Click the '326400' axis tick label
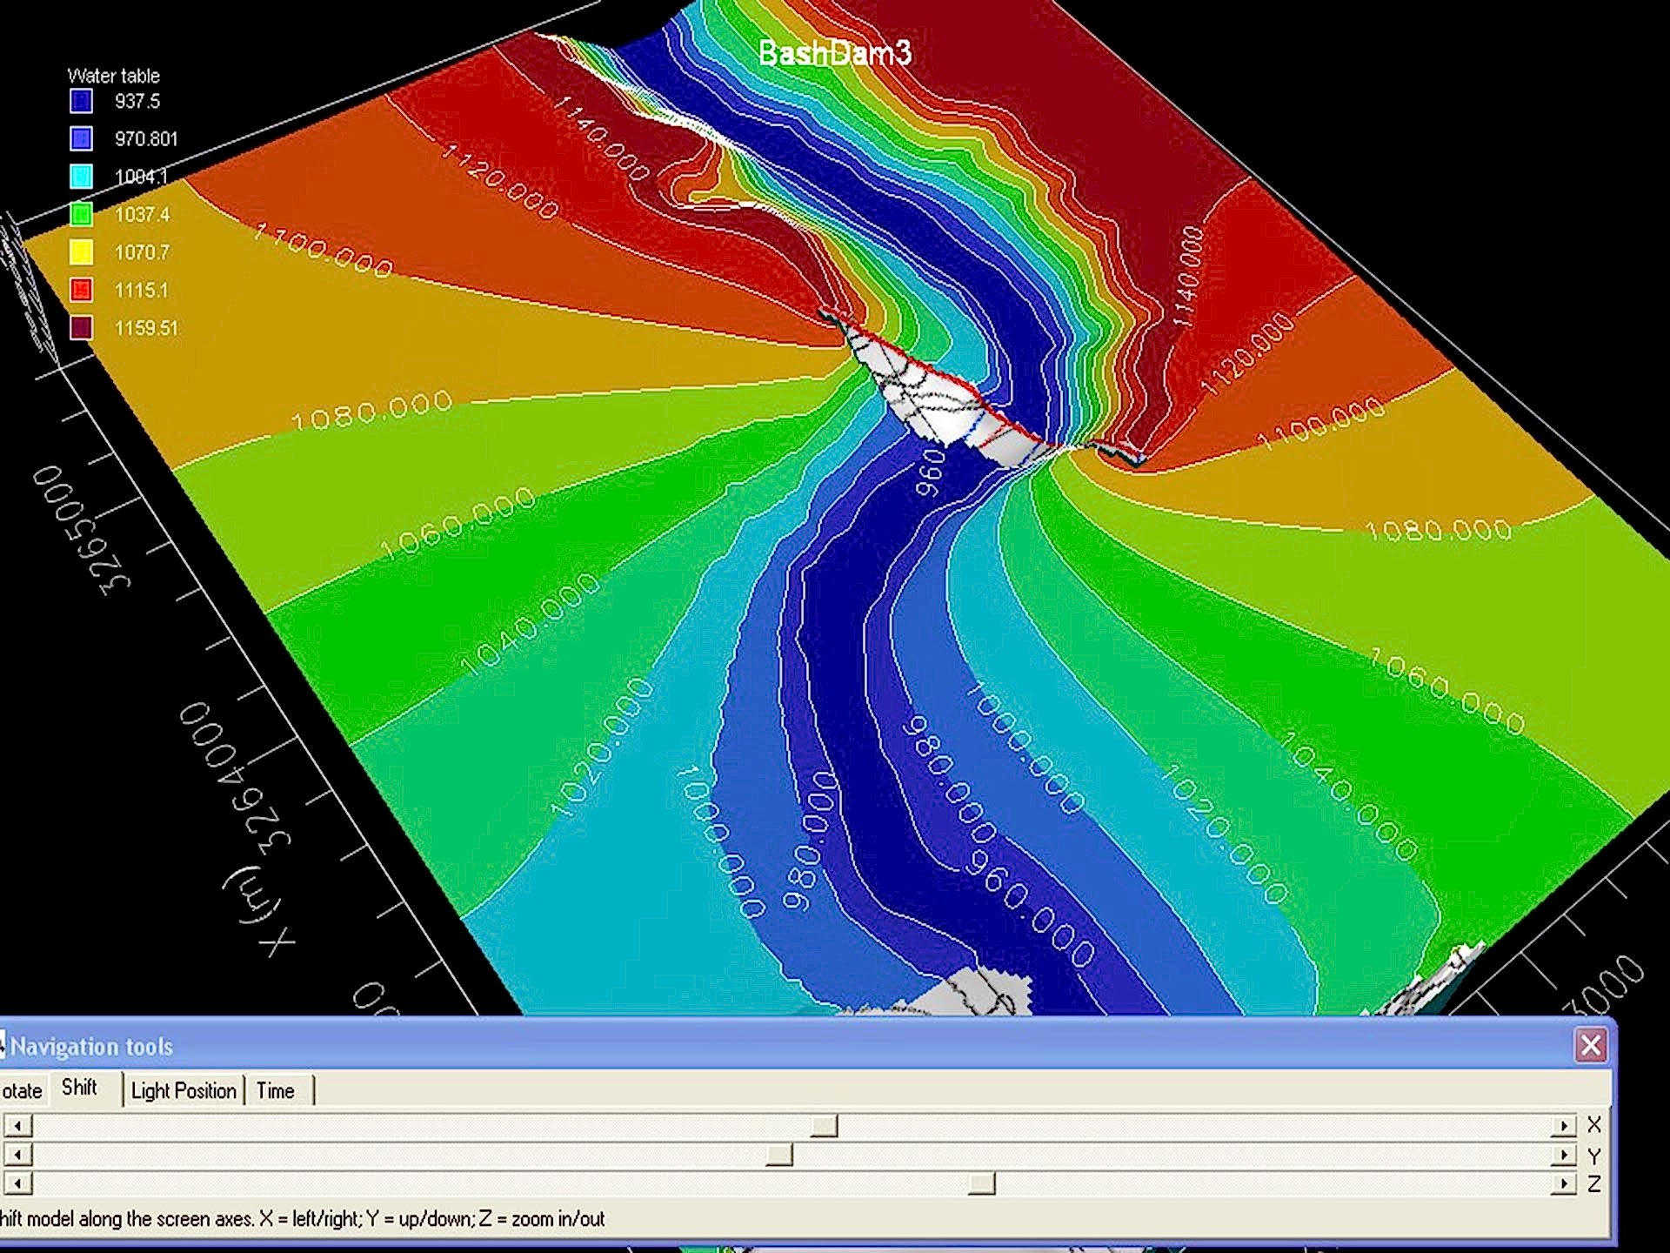Viewport: 1670px width, 1253px height. click(235, 778)
